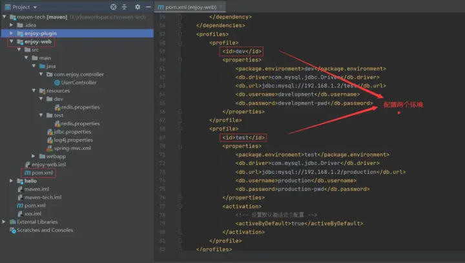The width and height of the screenshot is (465, 263).
Task: Collapse the maven-tech root node
Action: pos(4,17)
